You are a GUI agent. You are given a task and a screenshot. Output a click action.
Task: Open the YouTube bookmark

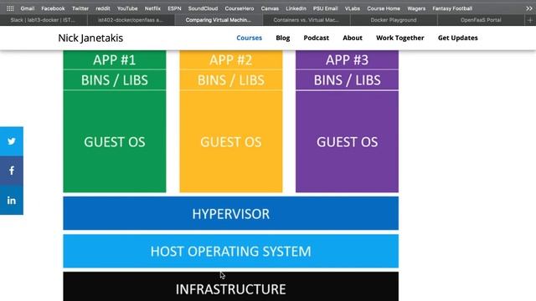(127, 8)
